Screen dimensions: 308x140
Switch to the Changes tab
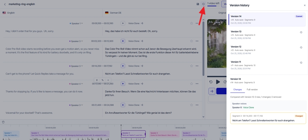(x=238, y=89)
